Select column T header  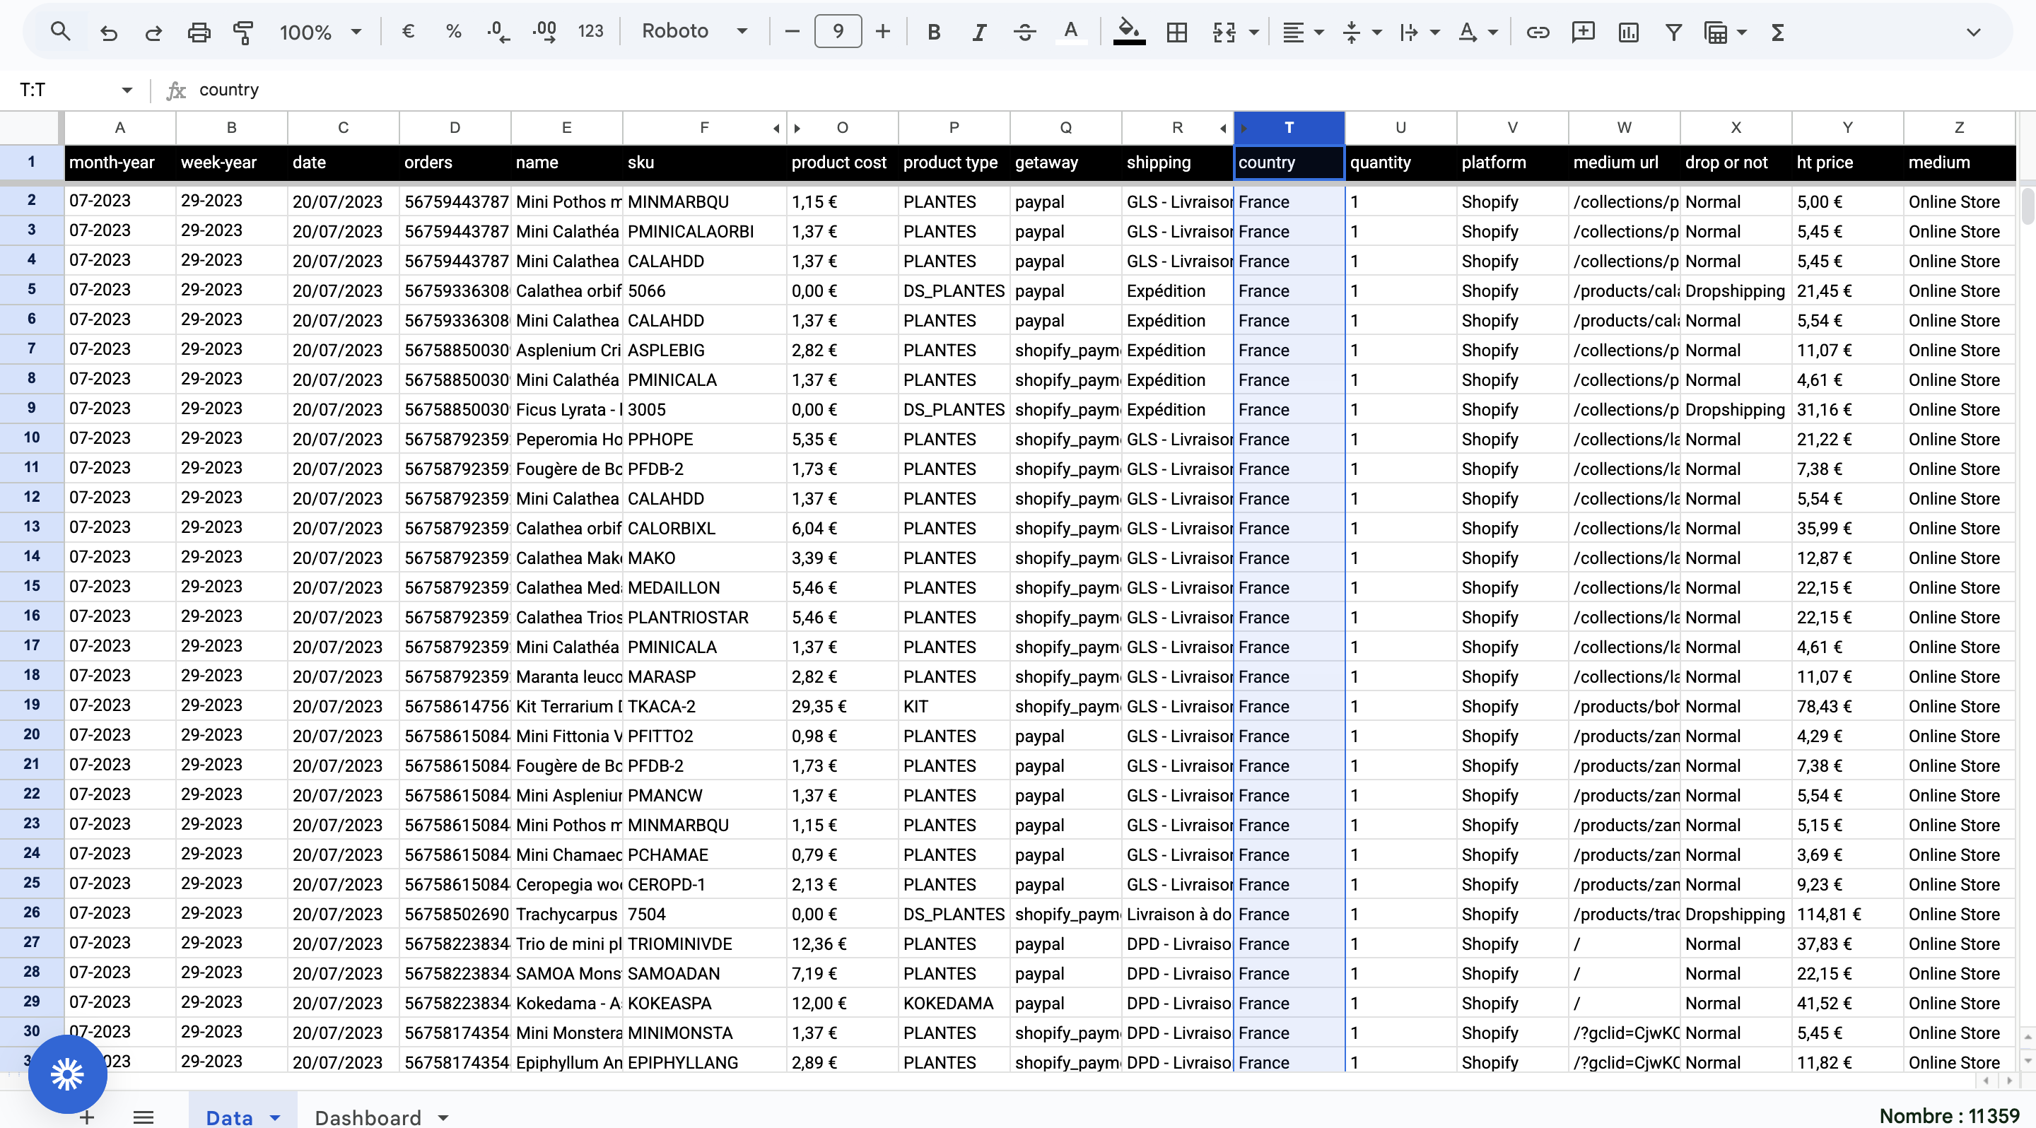coord(1289,128)
